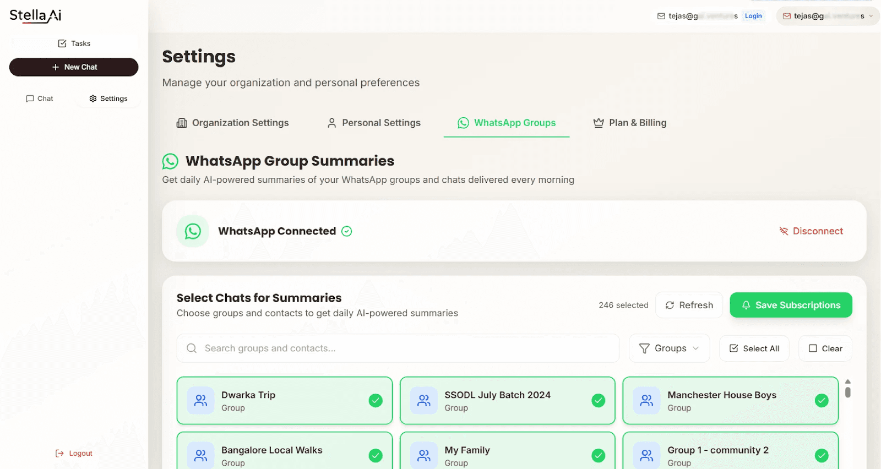Click the 'Select Chats for Summaries' heading
This screenshot has height=469, width=881.
[259, 298]
